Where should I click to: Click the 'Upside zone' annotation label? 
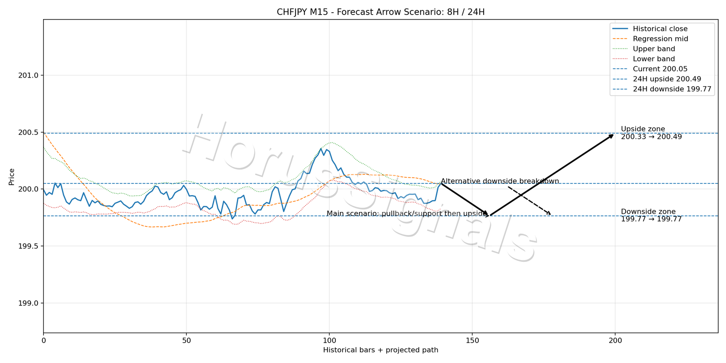[x=643, y=129]
